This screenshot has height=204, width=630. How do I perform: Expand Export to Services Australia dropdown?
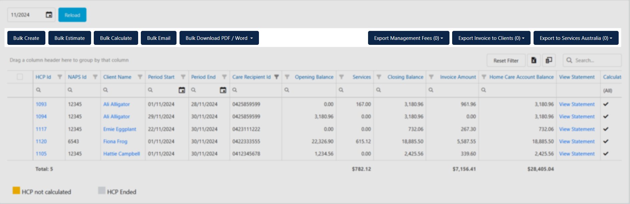point(576,38)
